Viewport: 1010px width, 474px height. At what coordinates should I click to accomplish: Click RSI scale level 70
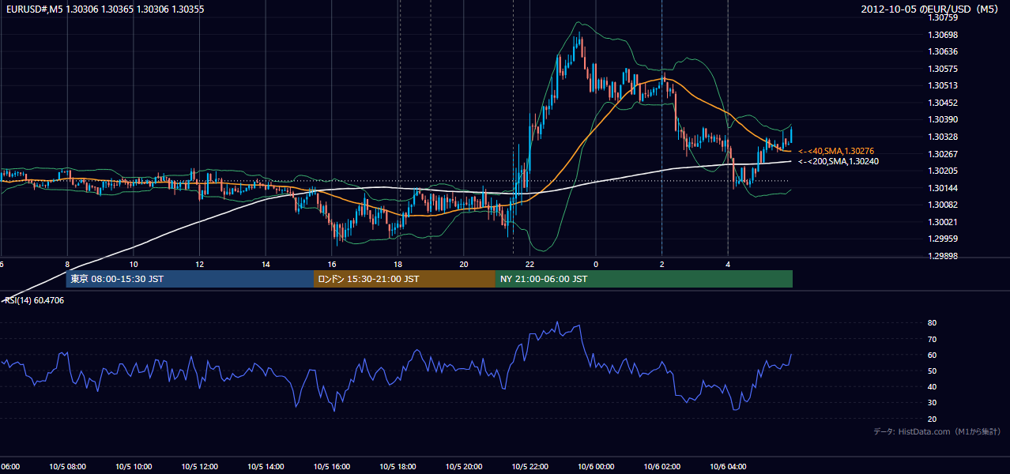[932, 339]
